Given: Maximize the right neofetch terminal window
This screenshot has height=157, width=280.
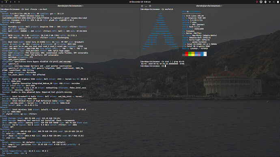Looking at the screenshot, I should pos(150,6).
